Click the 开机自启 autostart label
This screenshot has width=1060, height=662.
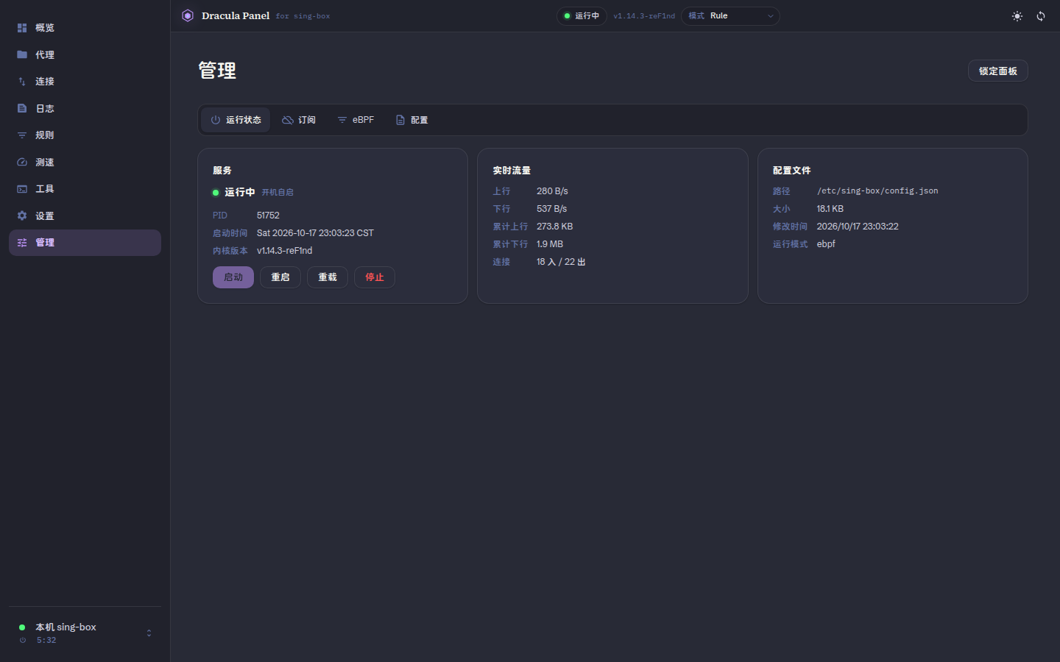click(278, 193)
